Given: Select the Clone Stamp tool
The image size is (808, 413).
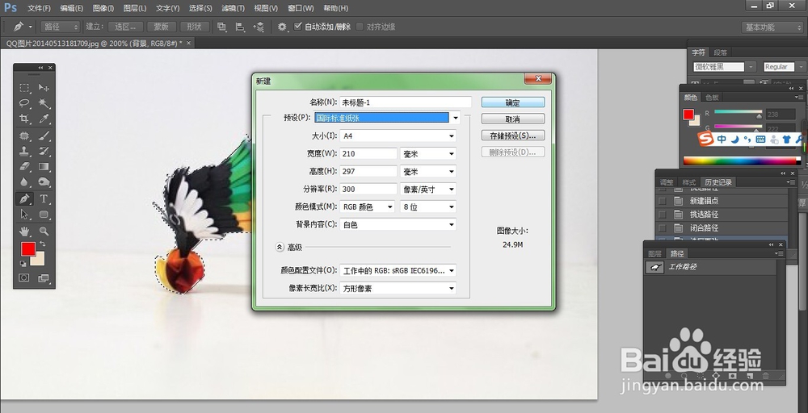Looking at the screenshot, I should [24, 151].
